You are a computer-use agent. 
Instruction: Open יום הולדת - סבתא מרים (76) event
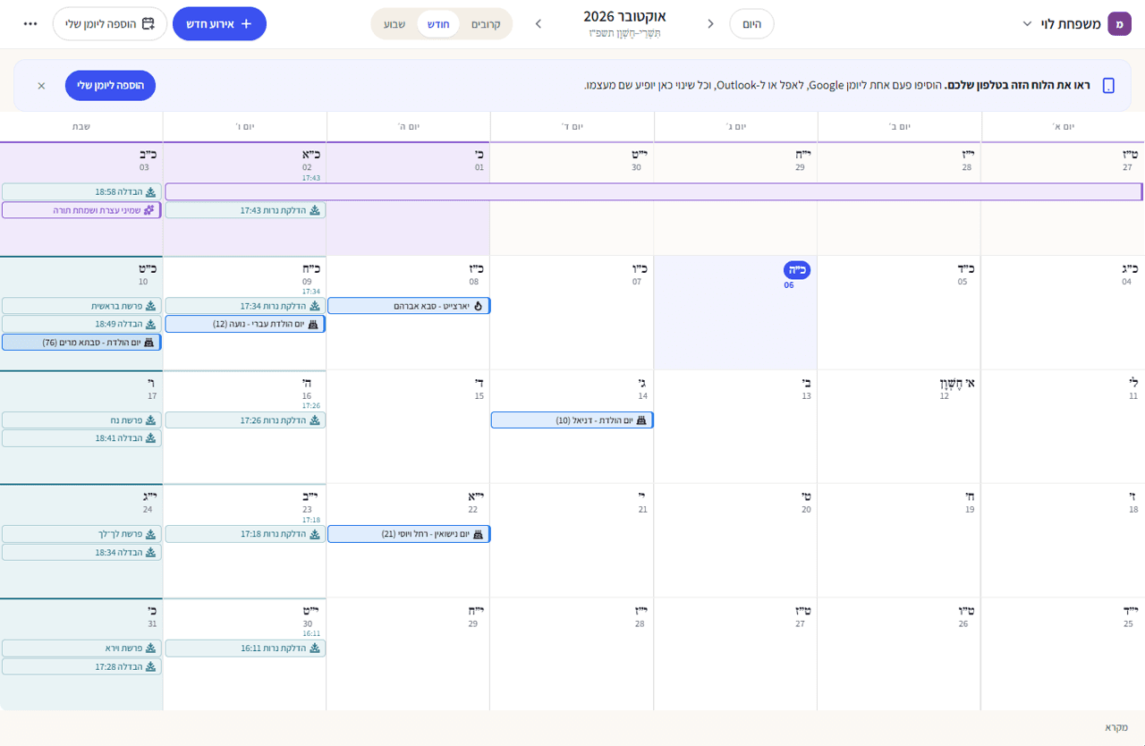pos(81,342)
